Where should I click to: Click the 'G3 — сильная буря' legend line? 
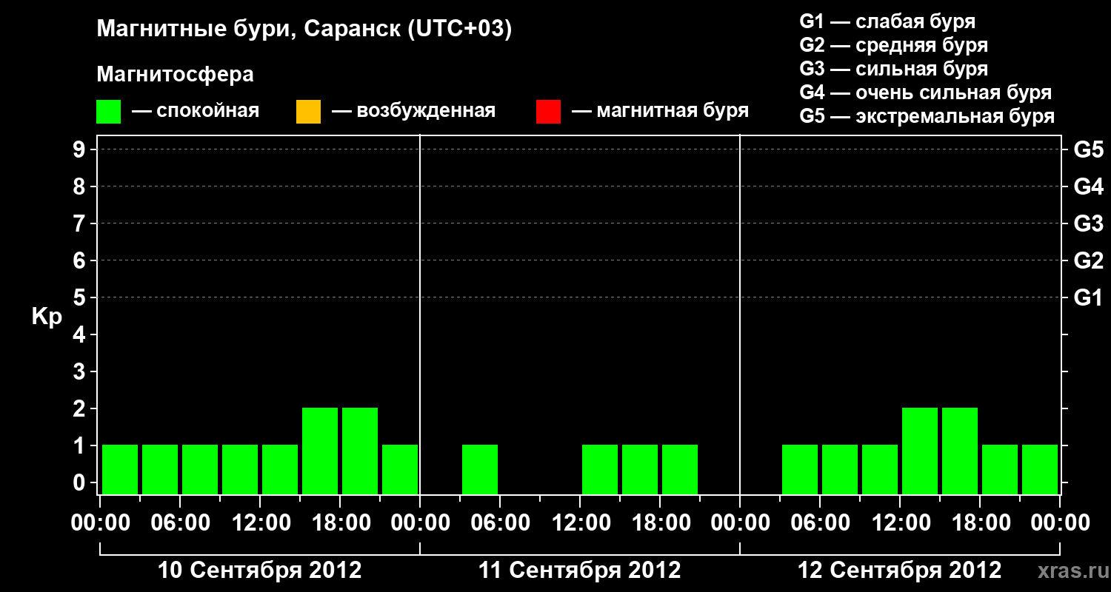pyautogui.click(x=894, y=69)
